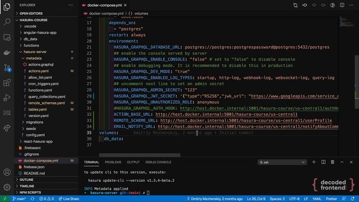The image size is (359, 202).
Task: Open notifications bell in status bar
Action: coord(353,199)
